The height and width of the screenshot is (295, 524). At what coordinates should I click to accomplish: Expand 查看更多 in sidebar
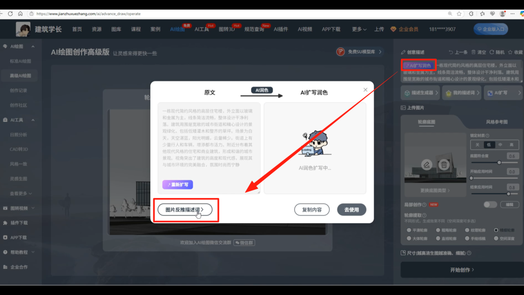click(21, 194)
